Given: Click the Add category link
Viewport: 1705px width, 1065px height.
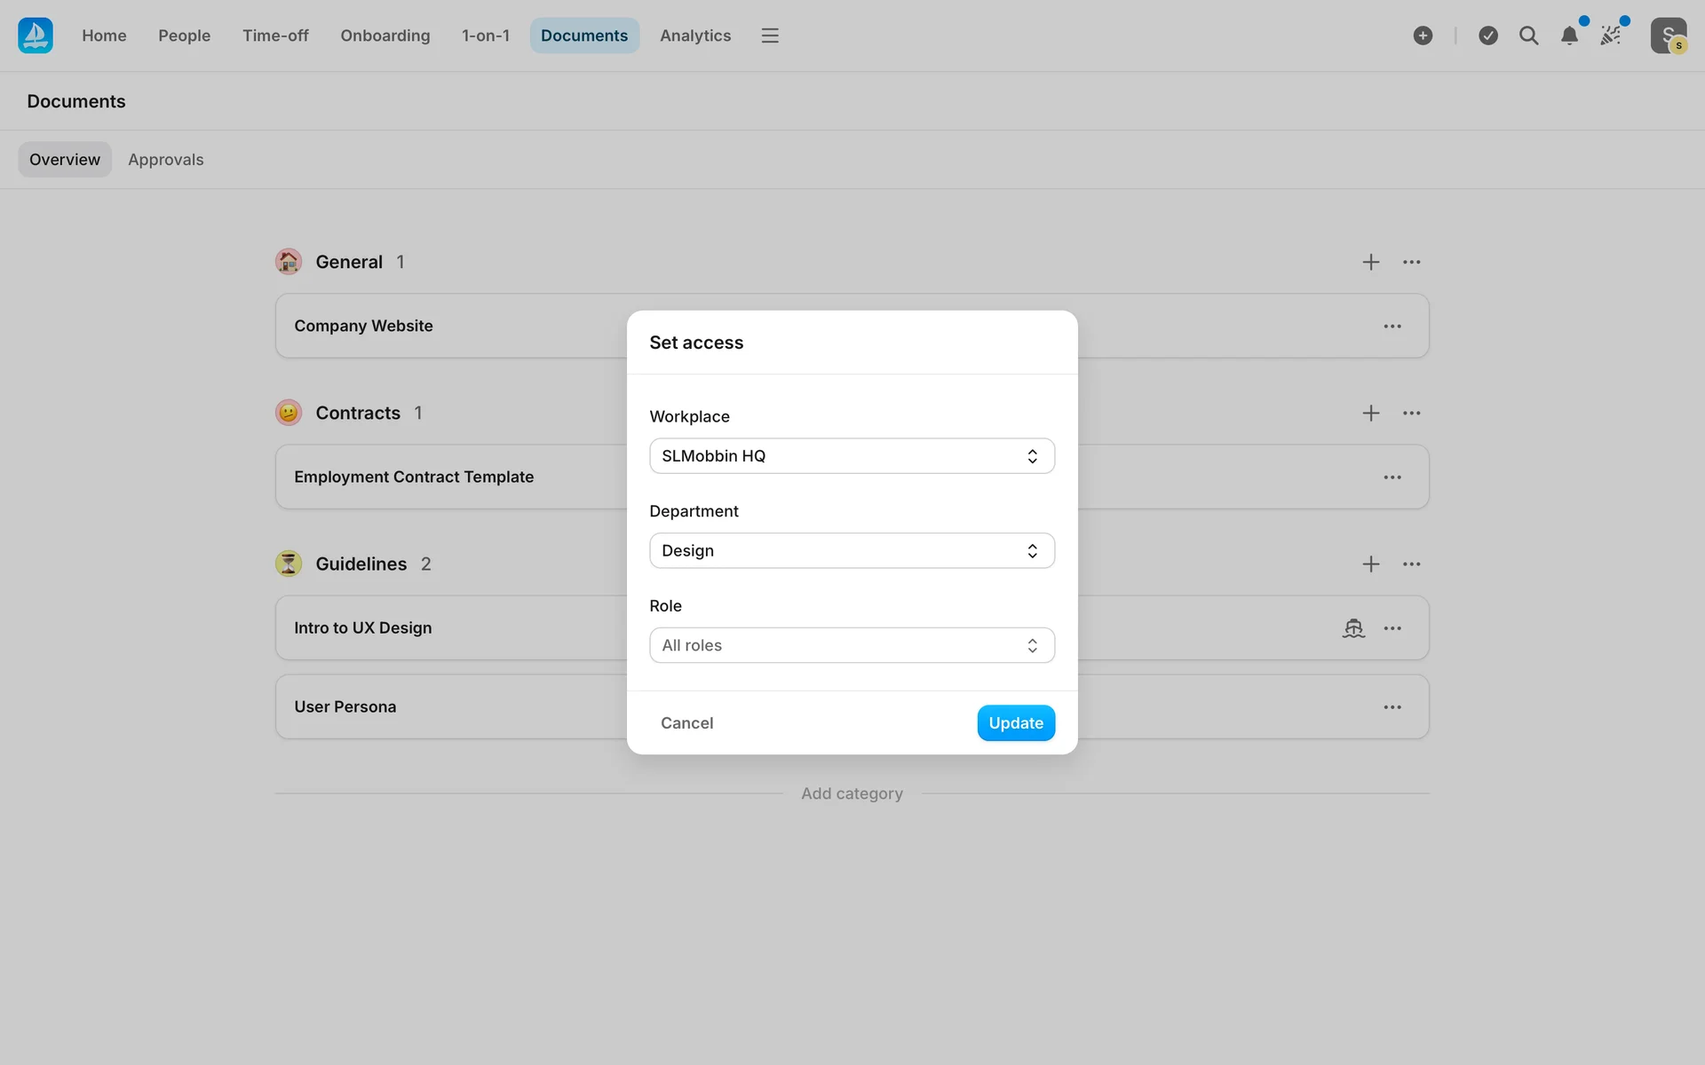Looking at the screenshot, I should [852, 793].
